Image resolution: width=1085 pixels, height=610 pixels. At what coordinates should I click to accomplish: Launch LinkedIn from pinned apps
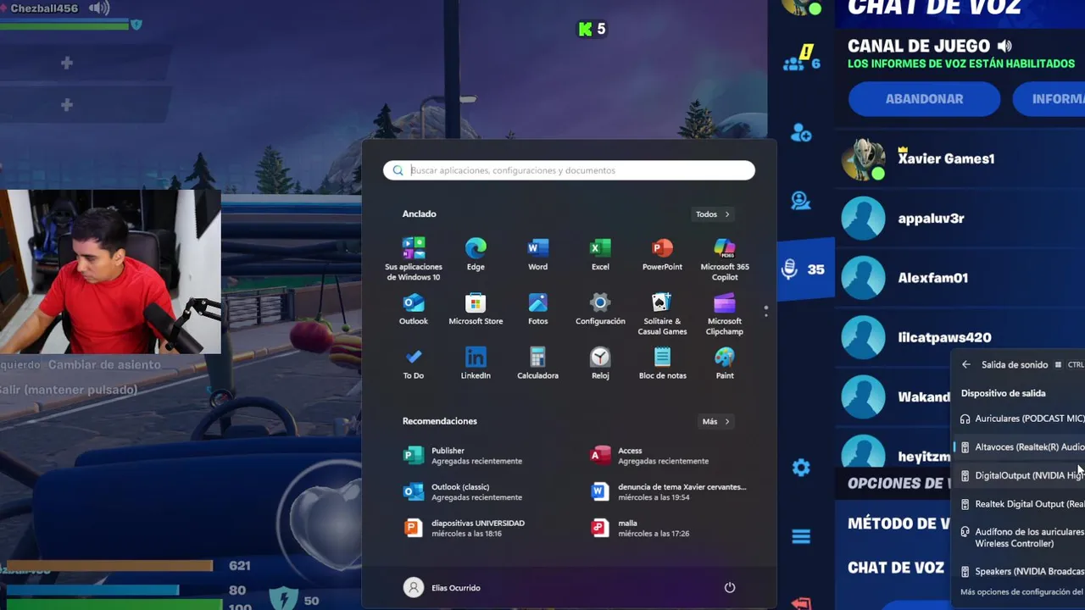(476, 363)
